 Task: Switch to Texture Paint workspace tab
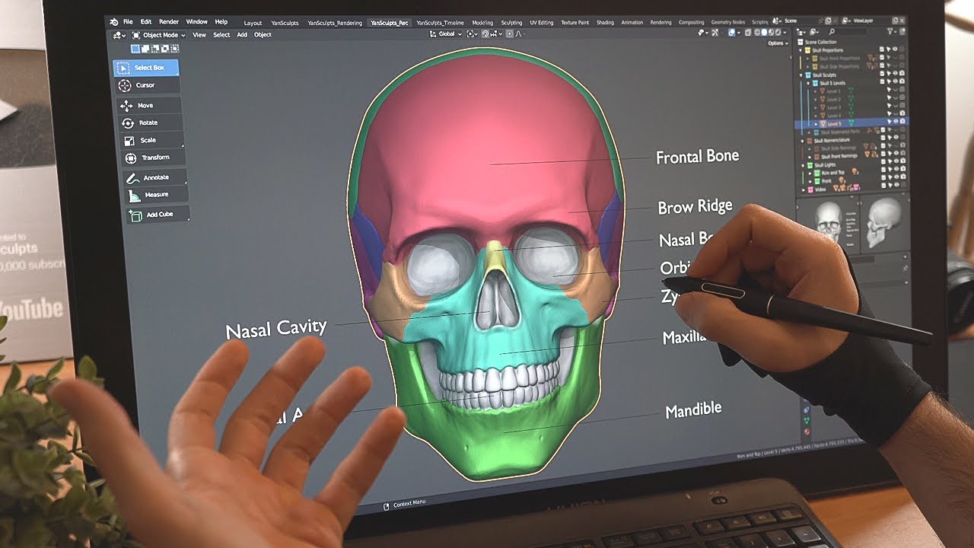575,23
